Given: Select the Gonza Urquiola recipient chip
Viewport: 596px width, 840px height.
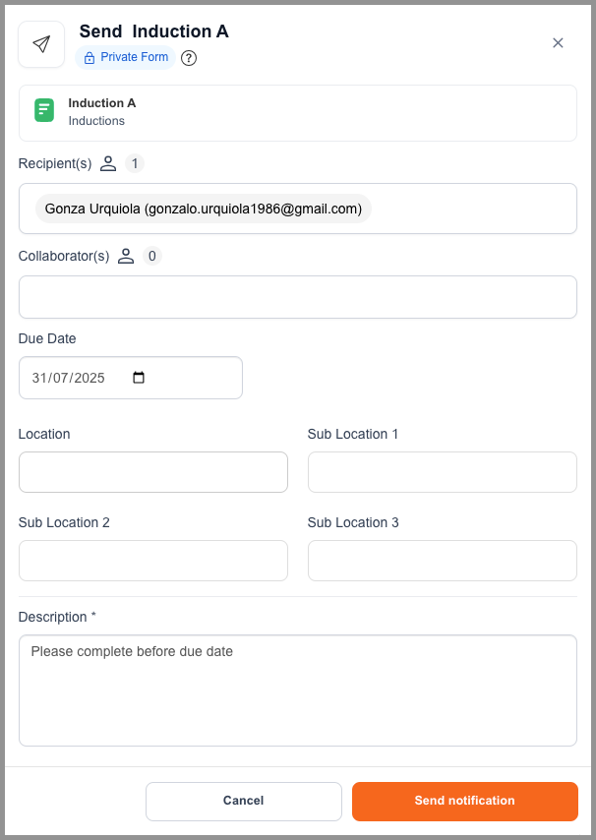Looking at the screenshot, I should tap(204, 209).
